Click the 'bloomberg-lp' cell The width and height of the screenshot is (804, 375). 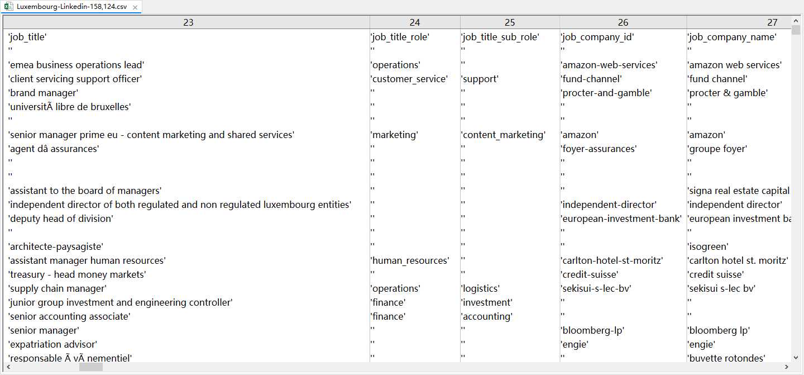coord(623,330)
